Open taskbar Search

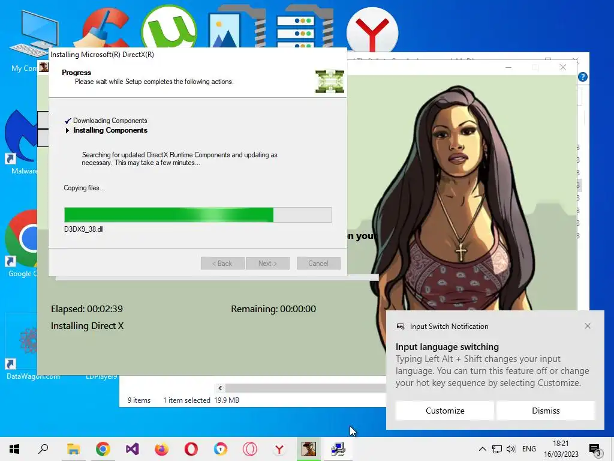[43, 449]
